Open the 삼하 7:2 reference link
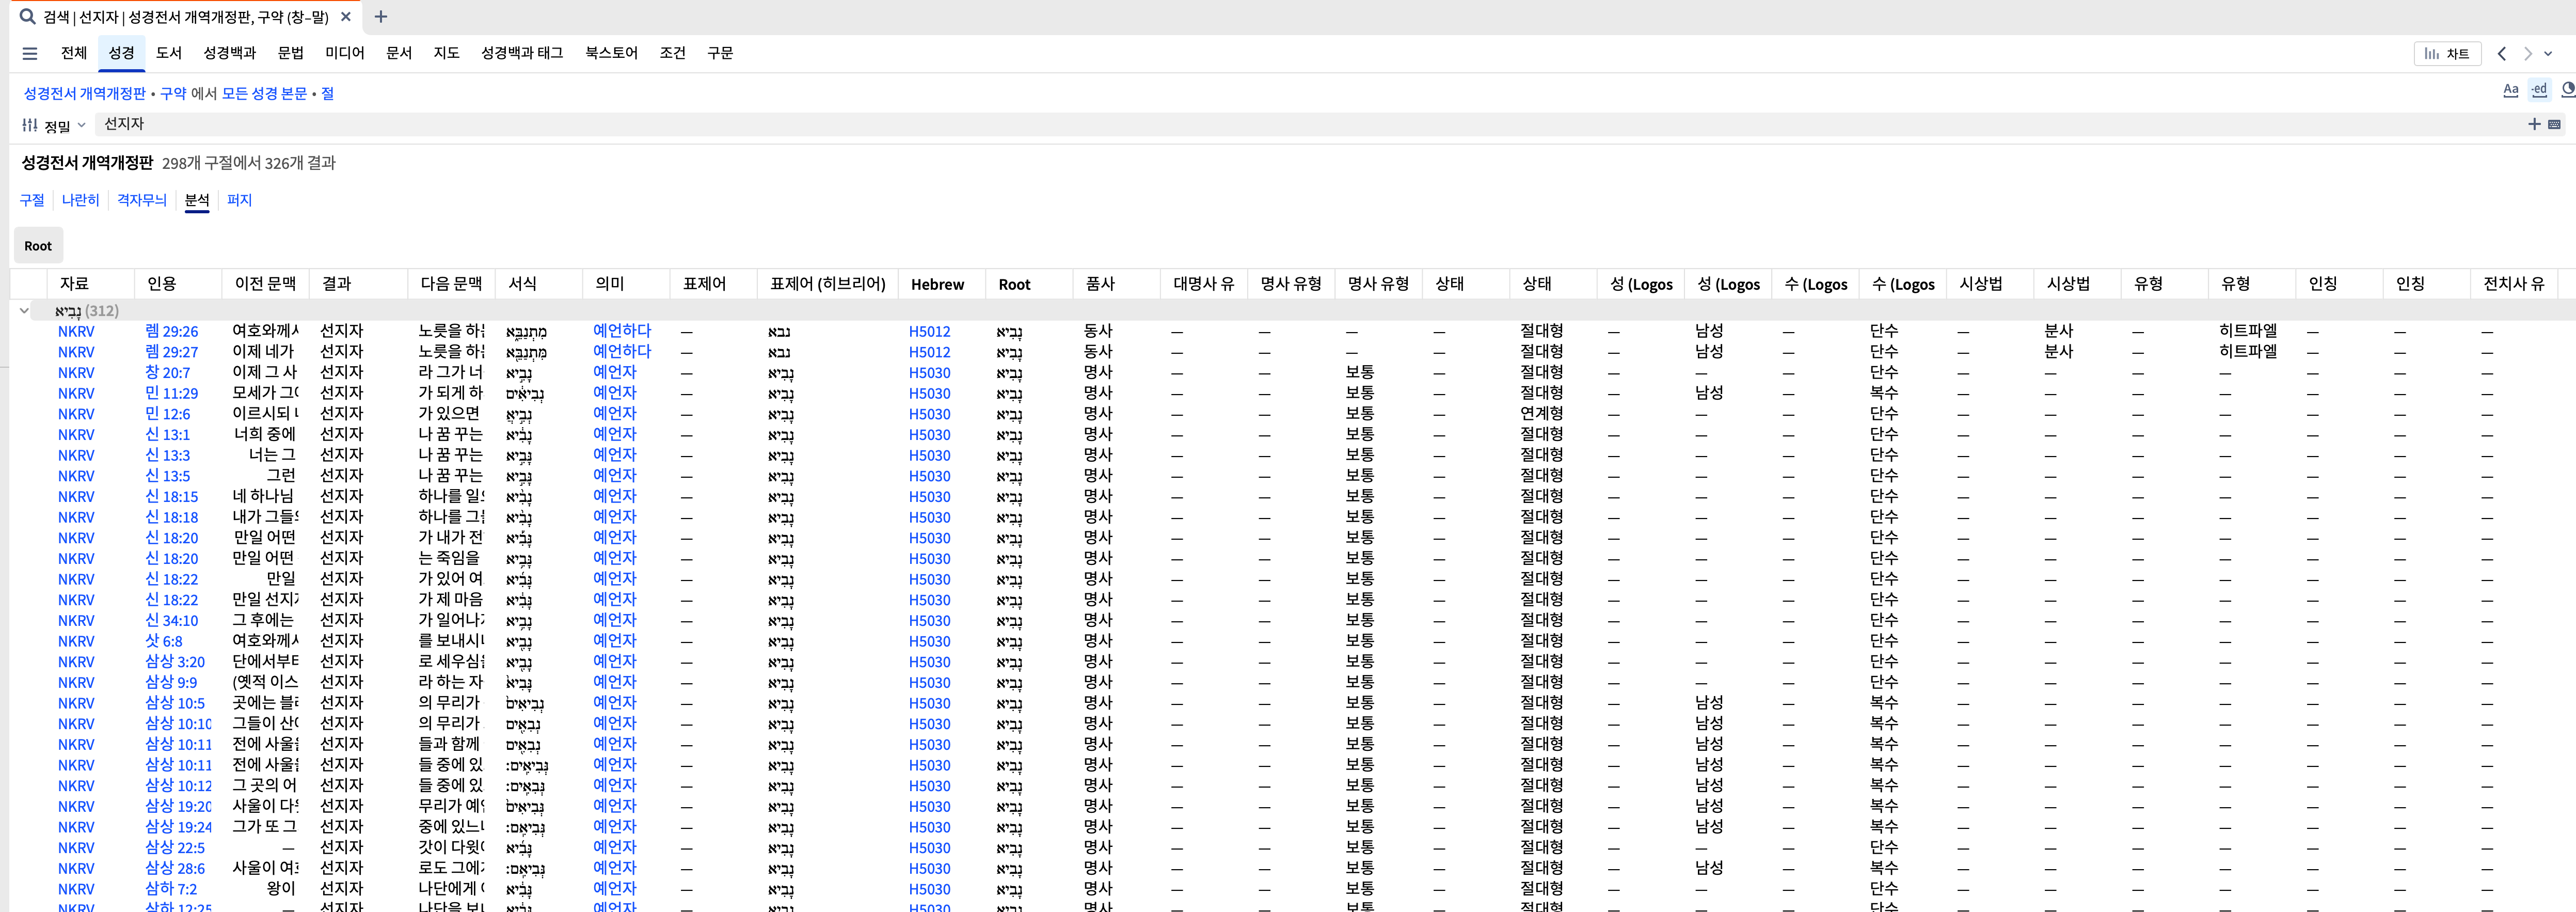The image size is (2576, 912). pyautogui.click(x=171, y=889)
